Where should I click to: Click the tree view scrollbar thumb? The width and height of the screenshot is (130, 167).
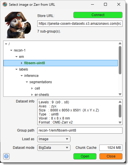[120, 60]
